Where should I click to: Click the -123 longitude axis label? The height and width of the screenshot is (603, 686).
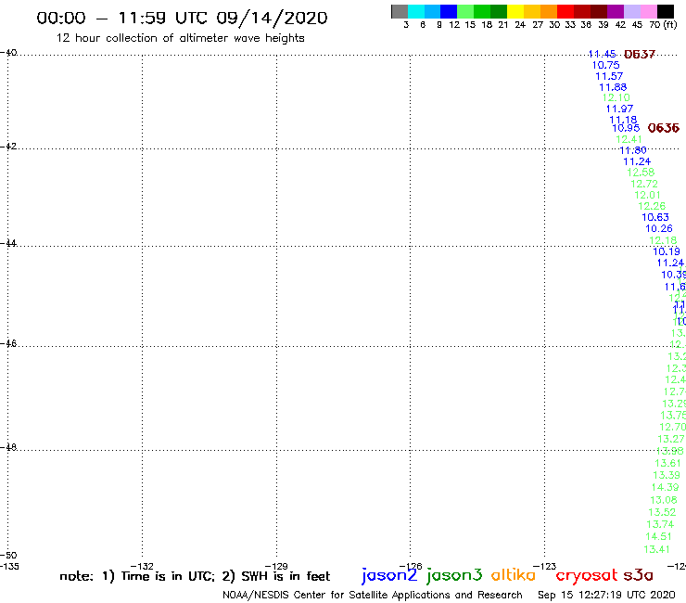click(x=544, y=566)
